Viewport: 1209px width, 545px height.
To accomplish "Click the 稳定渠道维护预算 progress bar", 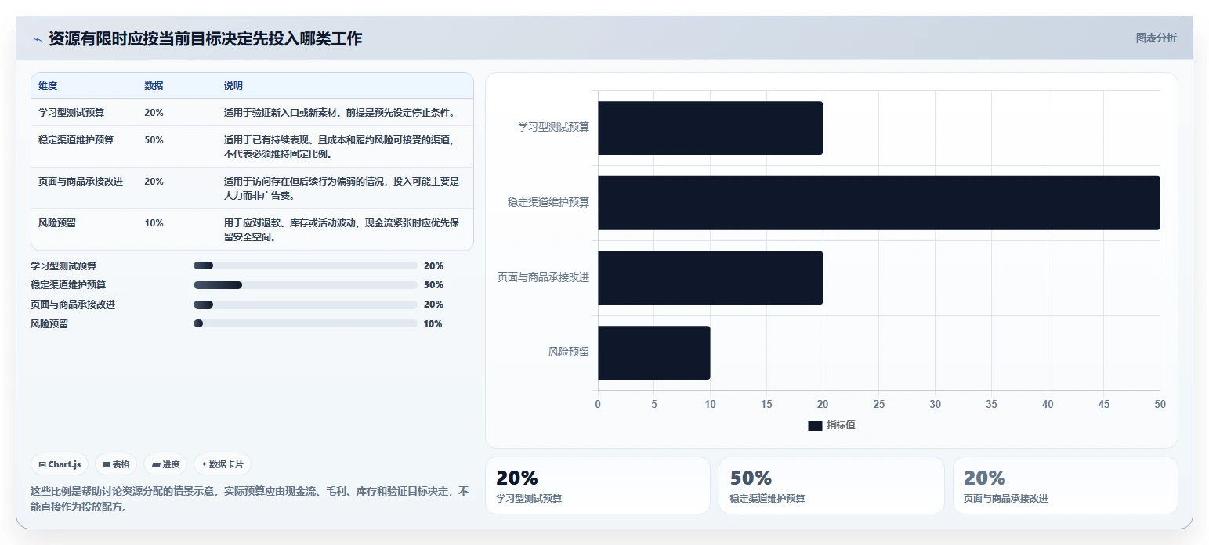I will point(305,285).
